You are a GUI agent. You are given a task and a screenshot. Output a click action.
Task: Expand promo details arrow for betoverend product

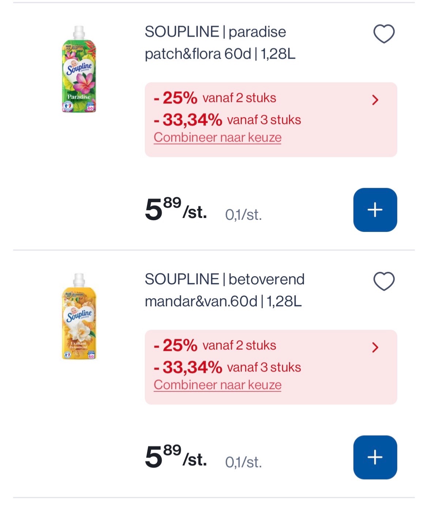coord(375,347)
